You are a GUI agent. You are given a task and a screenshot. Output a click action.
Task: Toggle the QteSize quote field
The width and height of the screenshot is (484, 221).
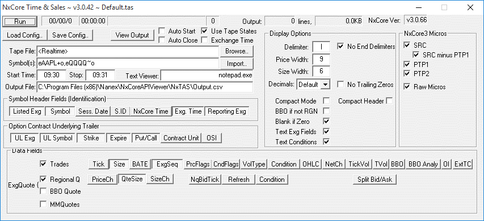tap(132, 179)
